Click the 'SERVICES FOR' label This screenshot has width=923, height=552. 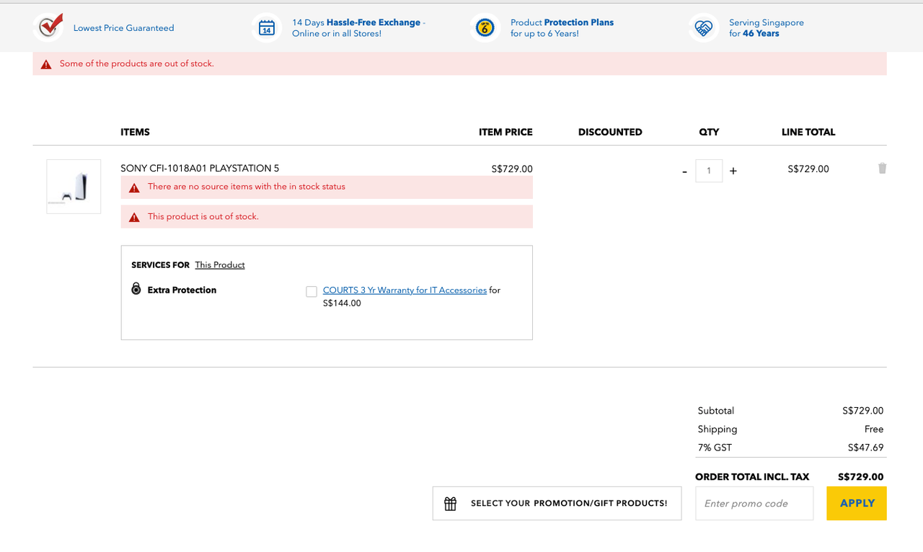pos(160,265)
